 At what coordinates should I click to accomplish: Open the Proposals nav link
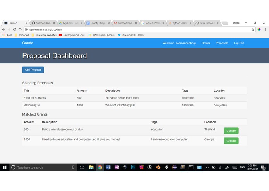pyautogui.click(x=222, y=43)
